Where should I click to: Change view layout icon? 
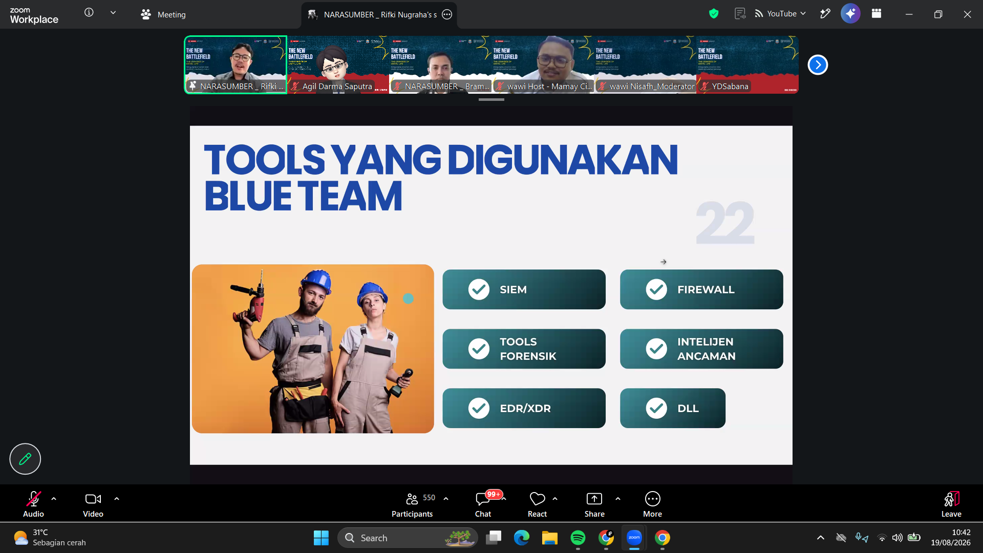point(877,14)
